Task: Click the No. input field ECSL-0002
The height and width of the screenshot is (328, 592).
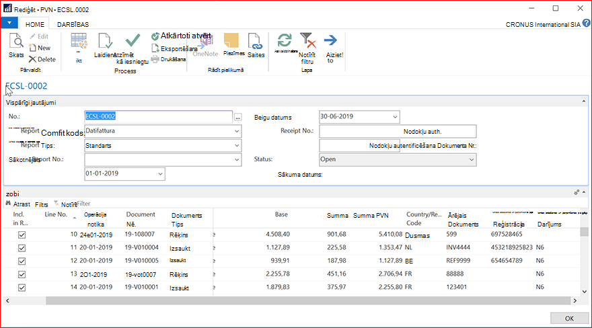Action: point(158,116)
